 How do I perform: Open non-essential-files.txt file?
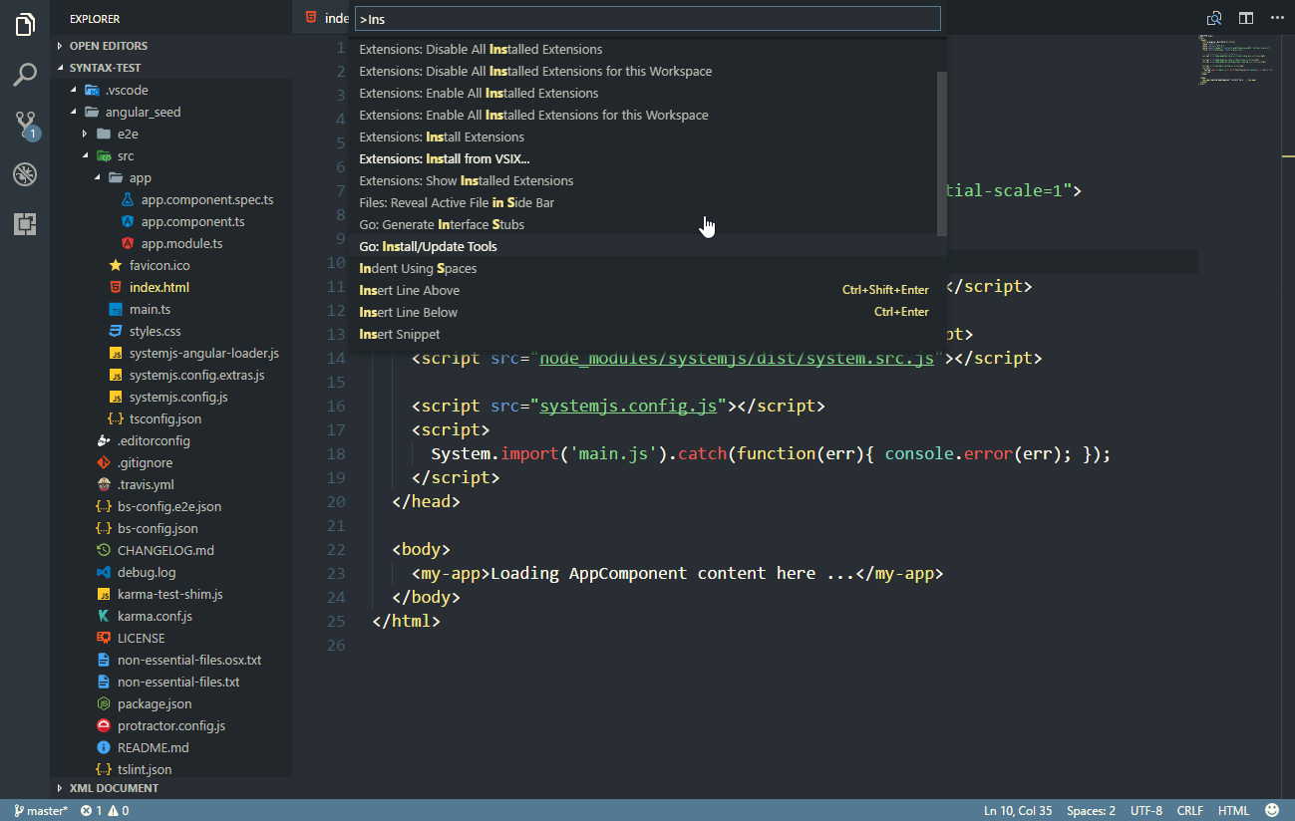pyautogui.click(x=178, y=682)
